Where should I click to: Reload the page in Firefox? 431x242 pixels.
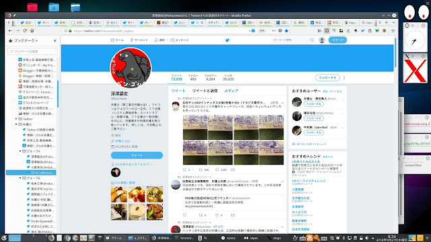click(x=25, y=31)
